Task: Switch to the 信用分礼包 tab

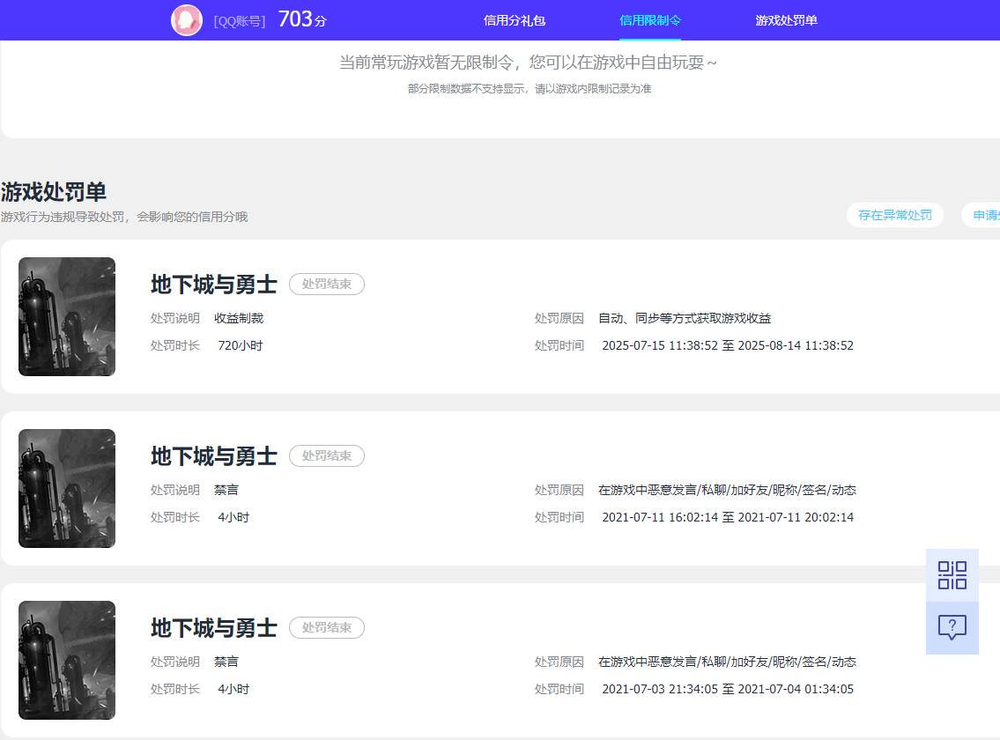Action: (513, 19)
